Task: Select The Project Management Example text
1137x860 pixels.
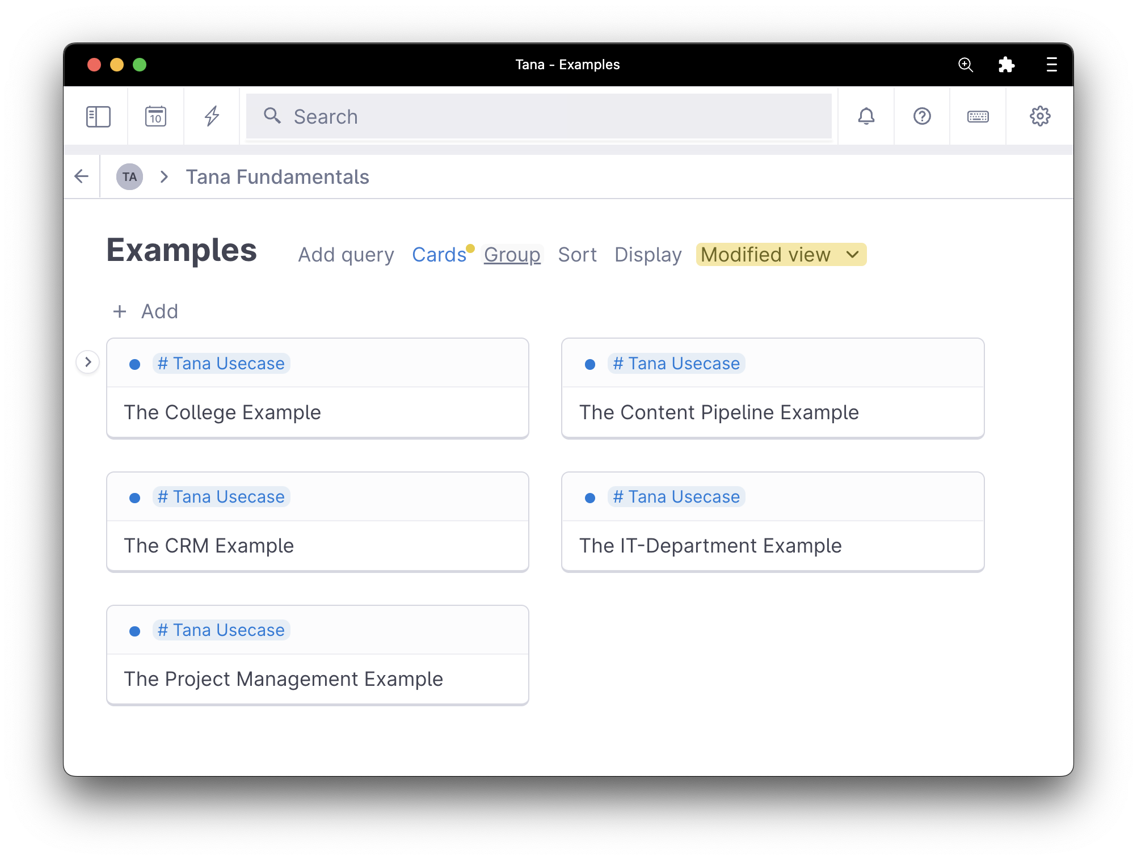Action: pos(283,679)
